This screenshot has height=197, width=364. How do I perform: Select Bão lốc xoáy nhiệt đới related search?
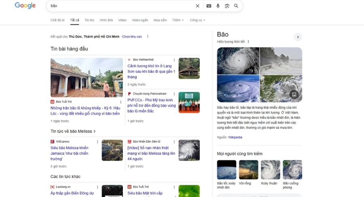click(226, 174)
